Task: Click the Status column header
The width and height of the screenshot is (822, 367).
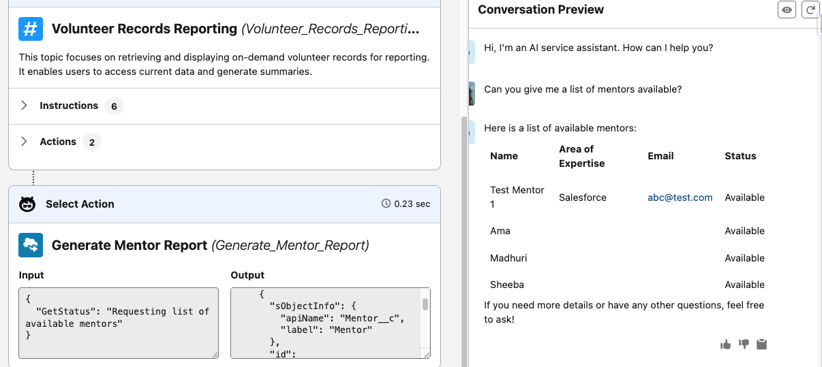Action: point(740,156)
